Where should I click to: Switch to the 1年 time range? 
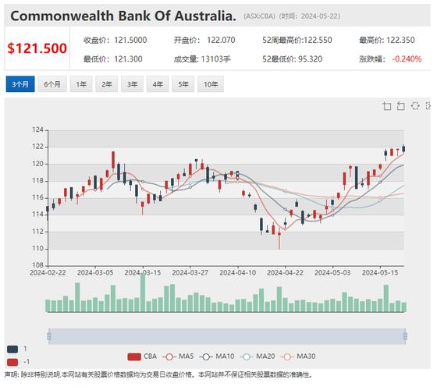[81, 84]
